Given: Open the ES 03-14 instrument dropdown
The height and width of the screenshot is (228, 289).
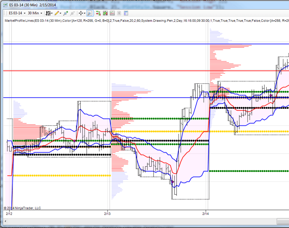Looking at the screenshot, I should pyautogui.click(x=17, y=13).
